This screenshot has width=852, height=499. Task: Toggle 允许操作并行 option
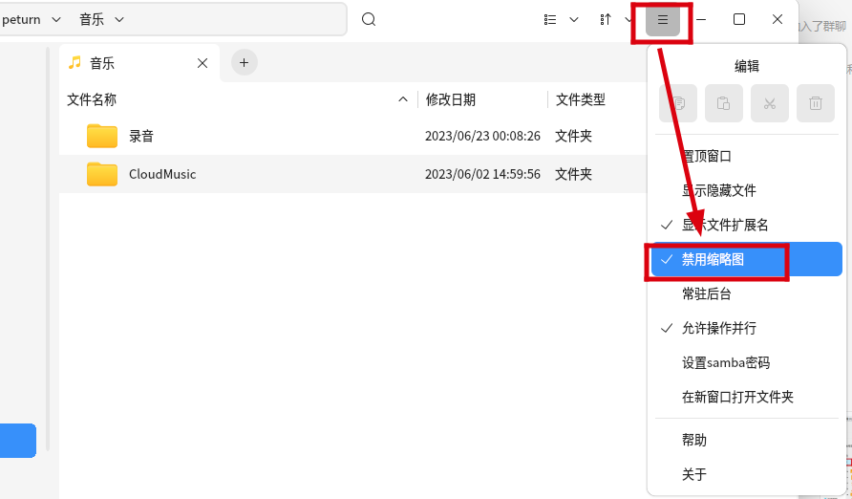[x=718, y=328]
